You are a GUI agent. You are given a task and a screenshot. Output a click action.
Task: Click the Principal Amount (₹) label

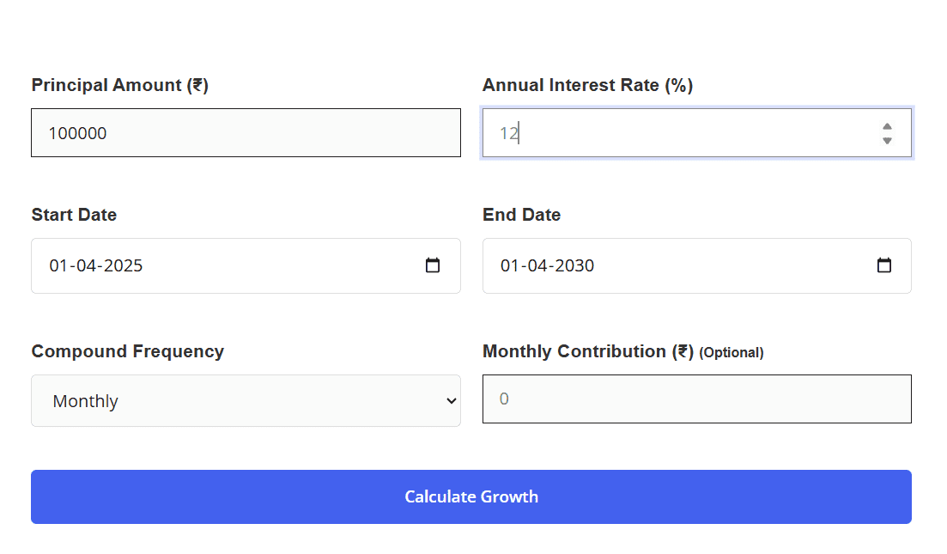tap(119, 85)
